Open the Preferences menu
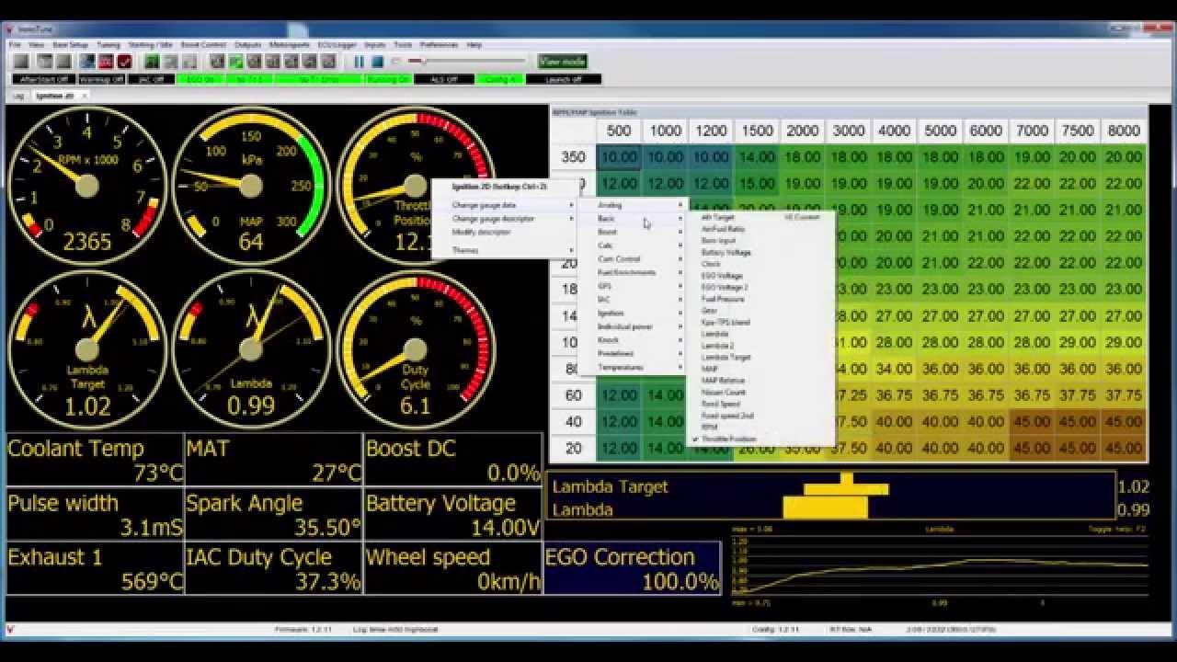 pyautogui.click(x=439, y=44)
